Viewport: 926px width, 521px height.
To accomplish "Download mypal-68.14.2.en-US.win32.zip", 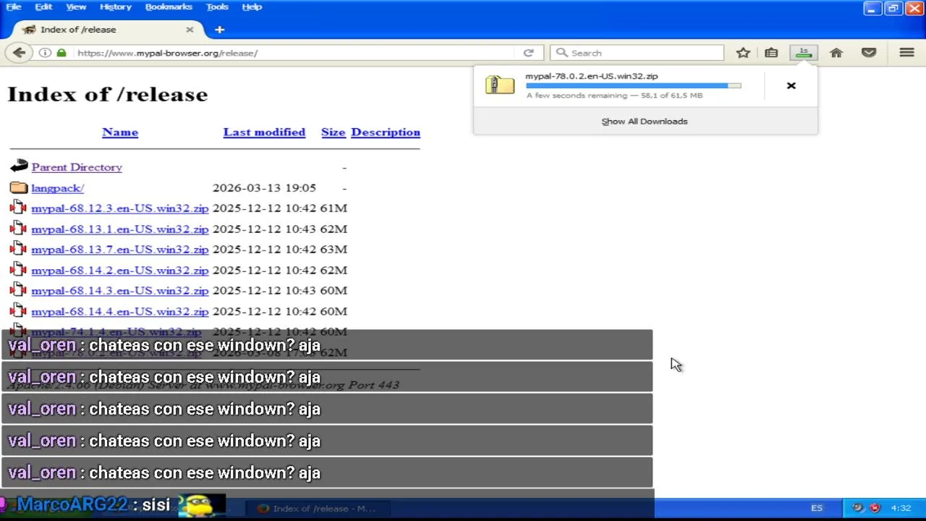I will point(119,270).
